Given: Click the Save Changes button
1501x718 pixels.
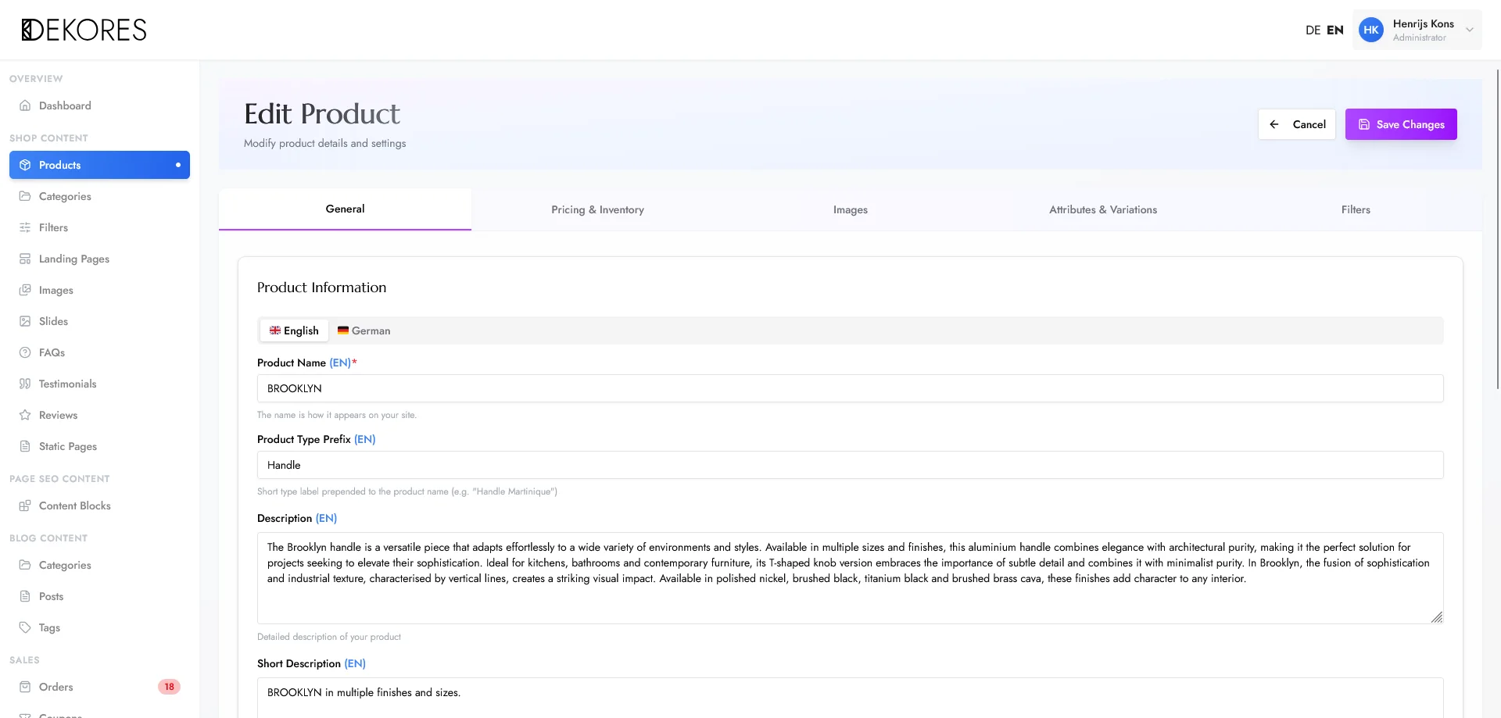Looking at the screenshot, I should [x=1401, y=124].
